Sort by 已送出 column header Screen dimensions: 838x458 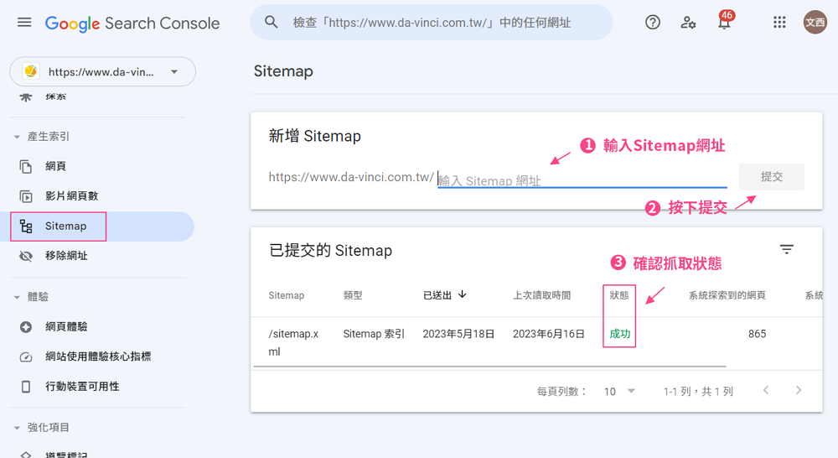437,295
